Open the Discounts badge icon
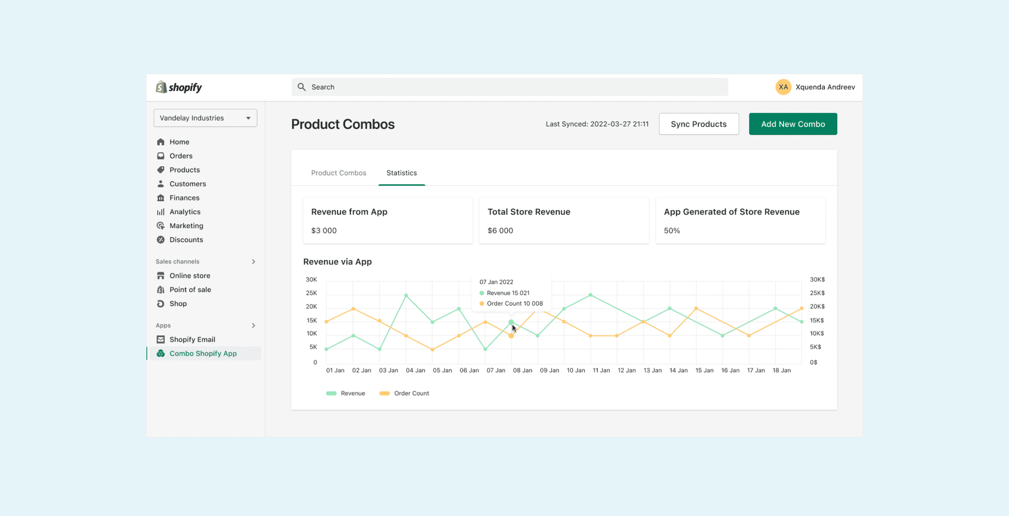This screenshot has height=516, width=1009. [161, 240]
